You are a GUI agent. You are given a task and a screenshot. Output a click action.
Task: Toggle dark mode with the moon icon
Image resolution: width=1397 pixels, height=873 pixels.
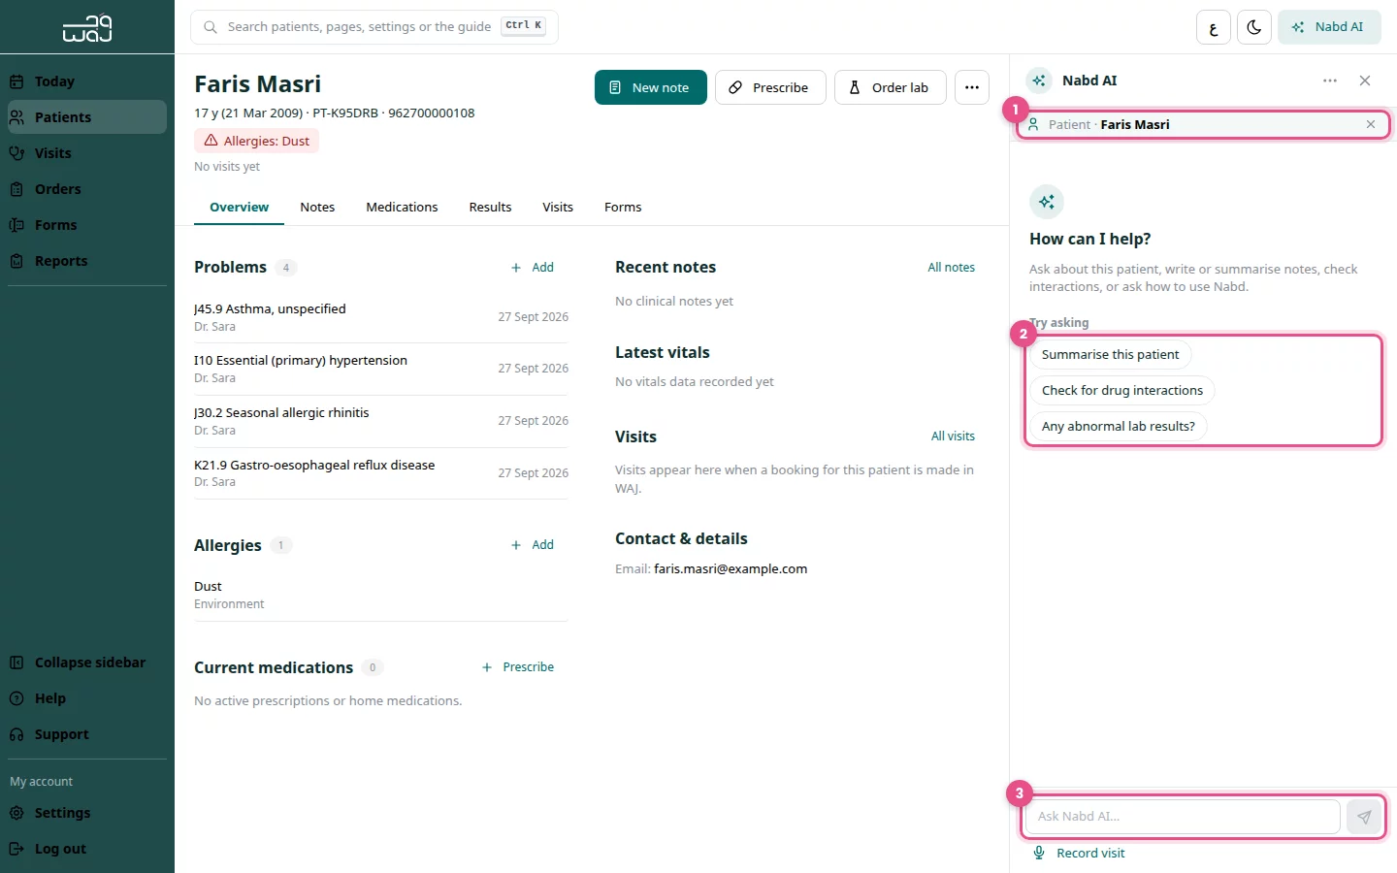[1254, 27]
